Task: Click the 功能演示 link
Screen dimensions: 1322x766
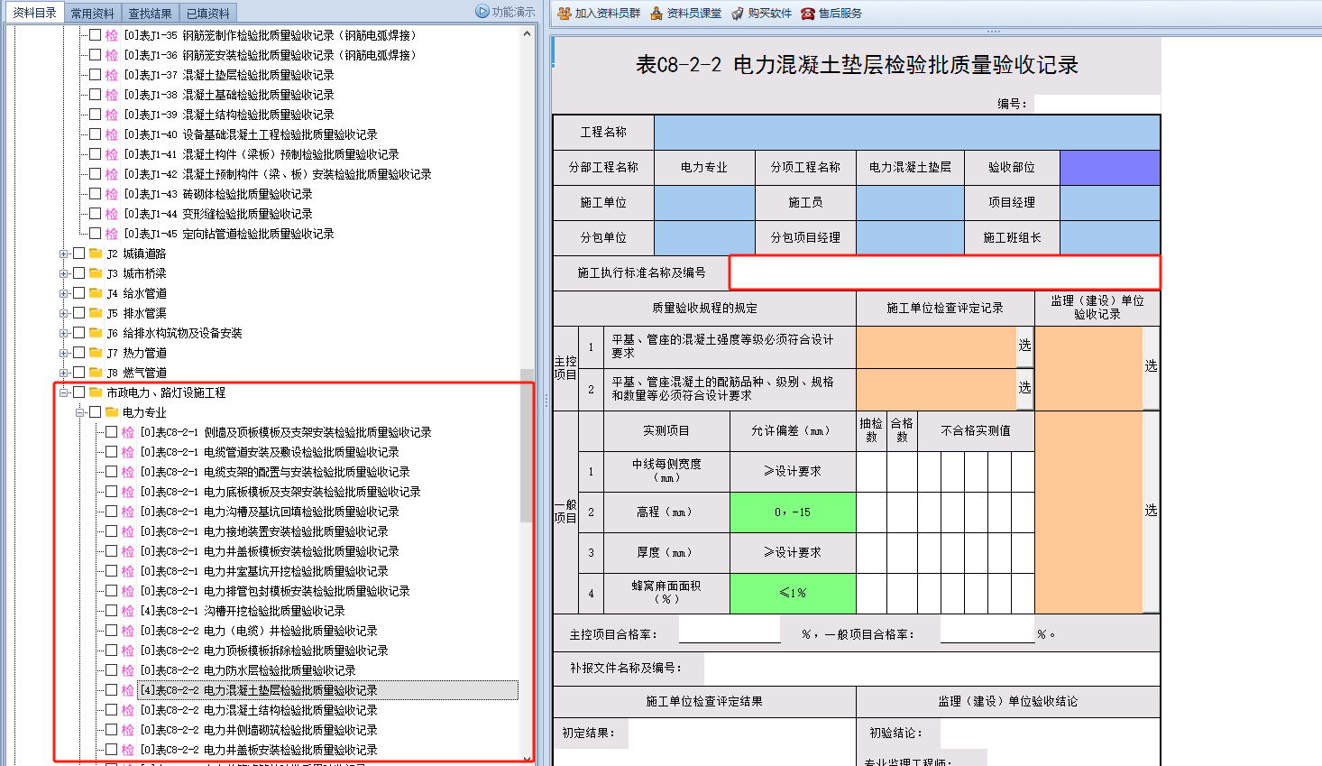Action: (505, 12)
